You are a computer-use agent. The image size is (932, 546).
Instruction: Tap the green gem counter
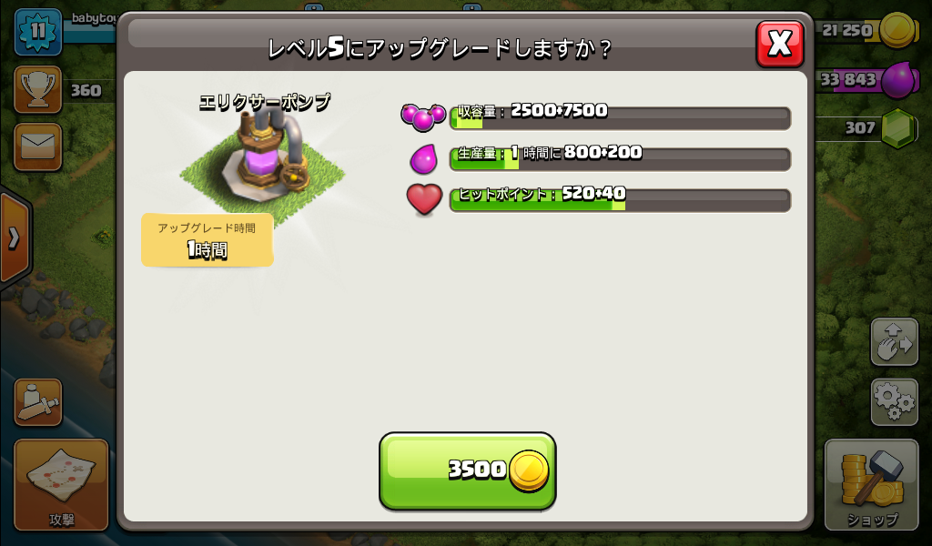pyautogui.click(x=867, y=127)
